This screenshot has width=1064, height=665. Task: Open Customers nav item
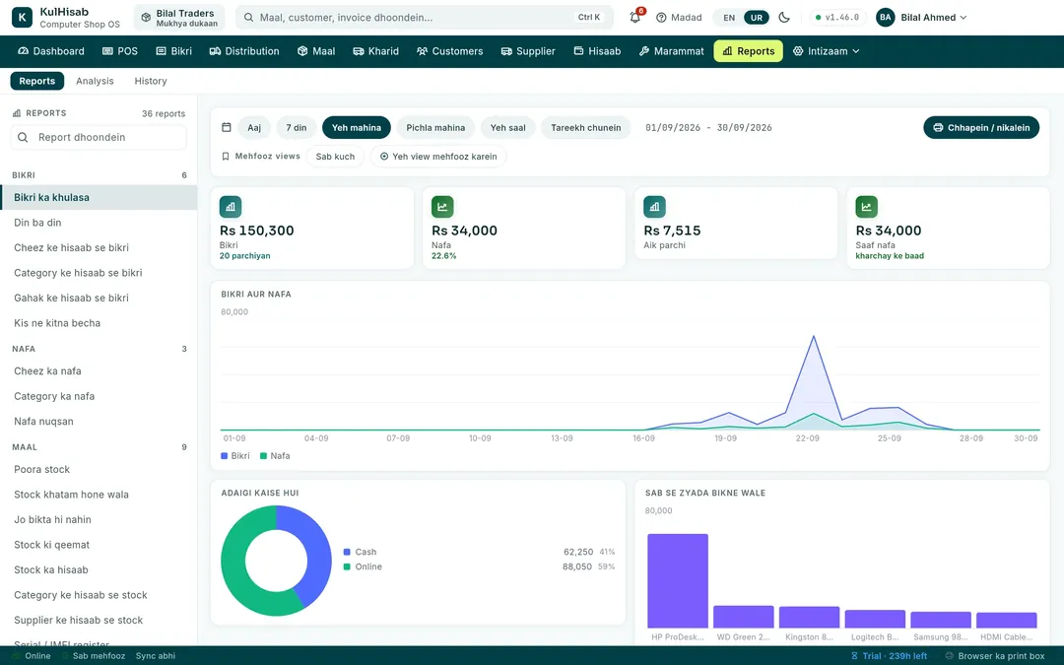pos(450,51)
